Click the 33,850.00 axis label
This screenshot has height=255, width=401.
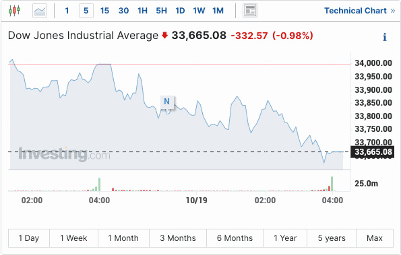pos(373,103)
